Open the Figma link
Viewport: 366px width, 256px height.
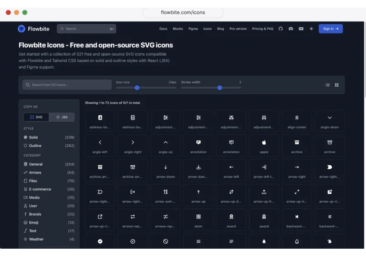(x=193, y=29)
